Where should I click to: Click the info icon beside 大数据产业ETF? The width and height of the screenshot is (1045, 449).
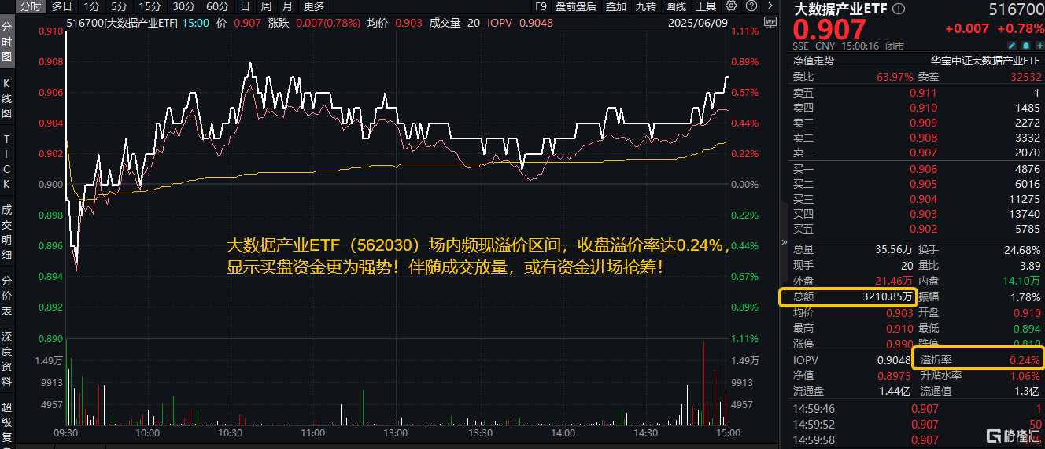click(899, 9)
